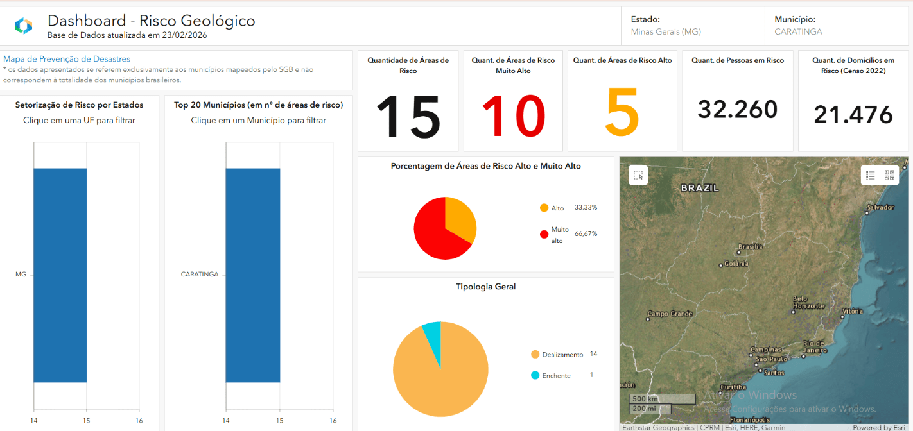The width and height of the screenshot is (913, 431).
Task: Click the Quantidade de Áreas de Risco indicator
Action: [408, 101]
